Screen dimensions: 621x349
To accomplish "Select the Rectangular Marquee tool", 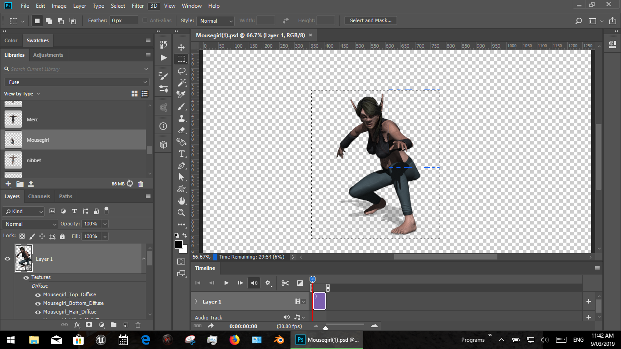I will pos(181,59).
